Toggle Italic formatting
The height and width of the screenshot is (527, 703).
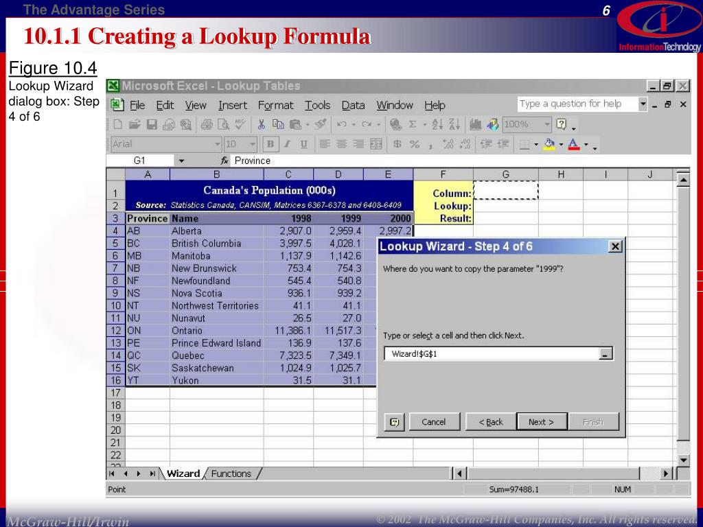click(287, 144)
